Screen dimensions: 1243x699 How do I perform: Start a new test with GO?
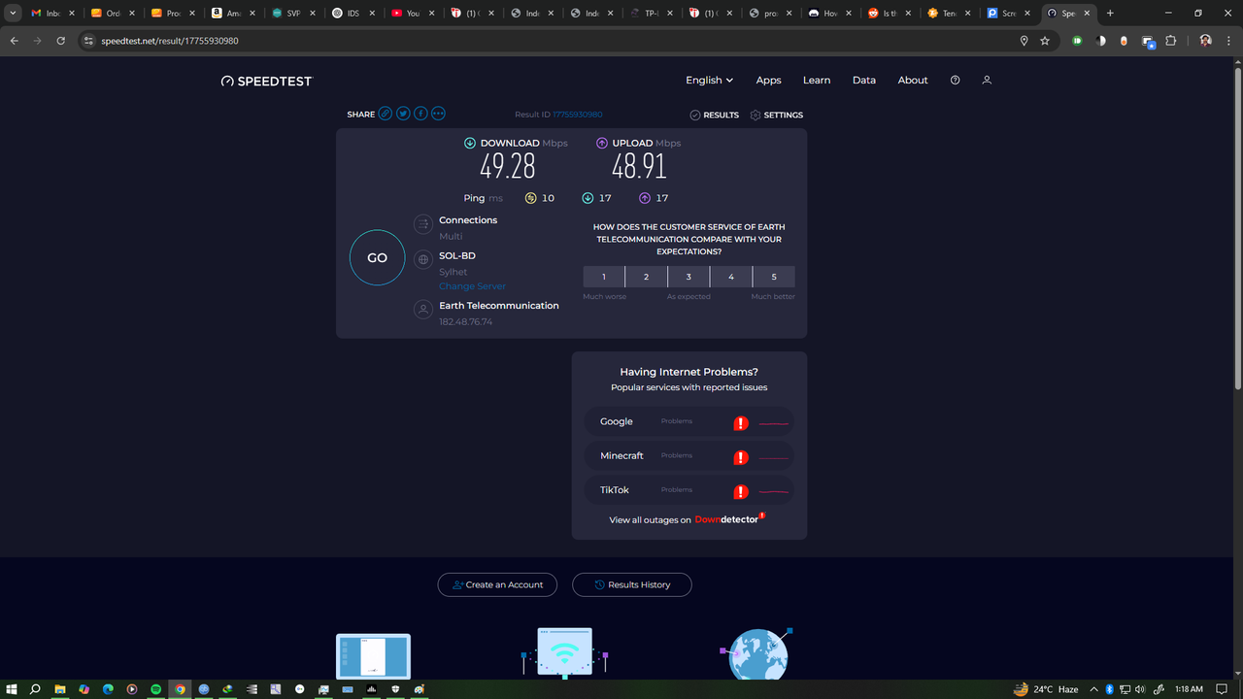pyautogui.click(x=377, y=257)
